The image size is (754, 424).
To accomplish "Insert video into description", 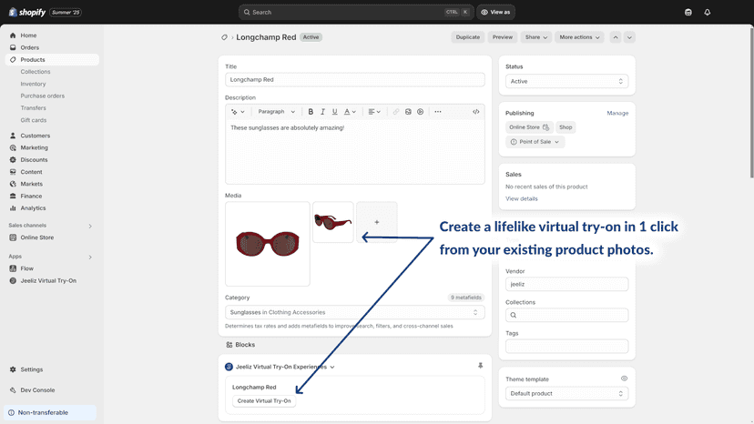I will [421, 112].
